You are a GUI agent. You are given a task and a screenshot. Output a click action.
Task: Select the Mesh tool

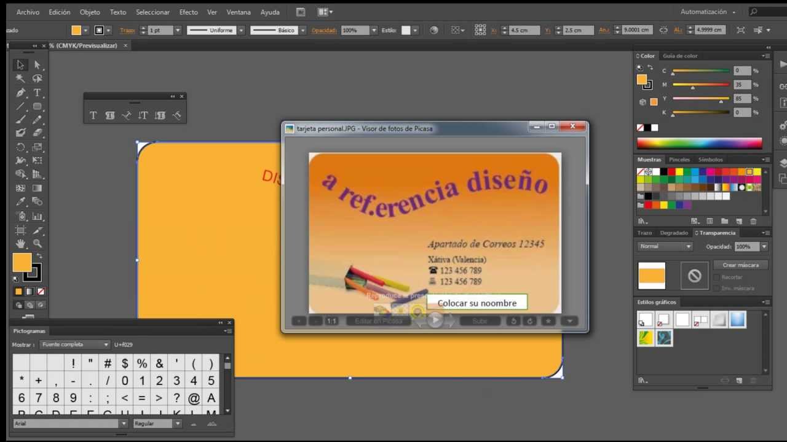point(20,188)
